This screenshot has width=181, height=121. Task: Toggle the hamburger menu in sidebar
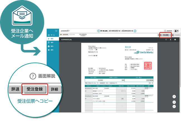pos(56,30)
